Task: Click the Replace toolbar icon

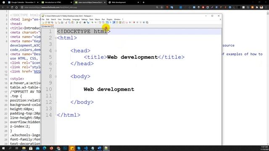Action: coord(88,22)
